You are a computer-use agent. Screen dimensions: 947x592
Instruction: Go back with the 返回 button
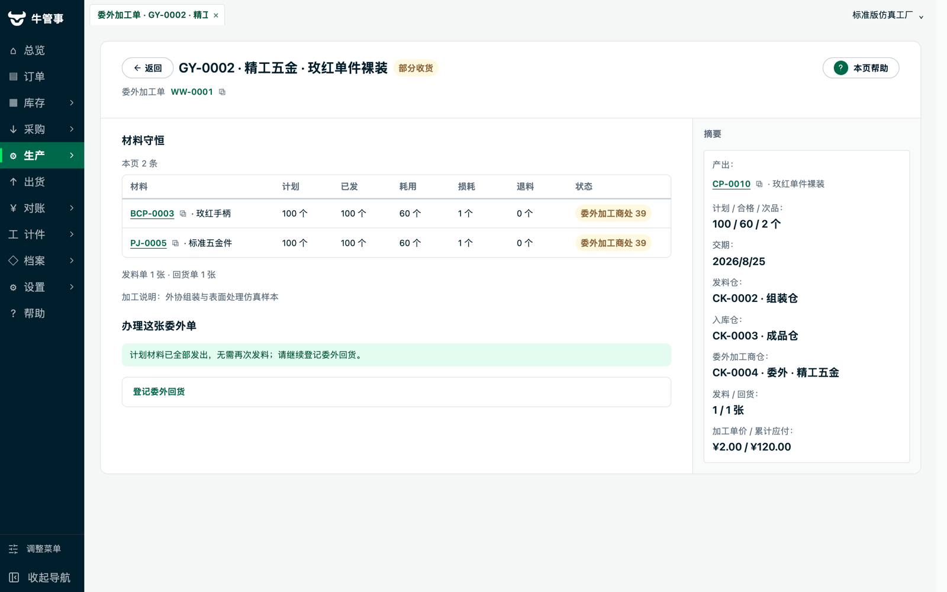click(147, 68)
